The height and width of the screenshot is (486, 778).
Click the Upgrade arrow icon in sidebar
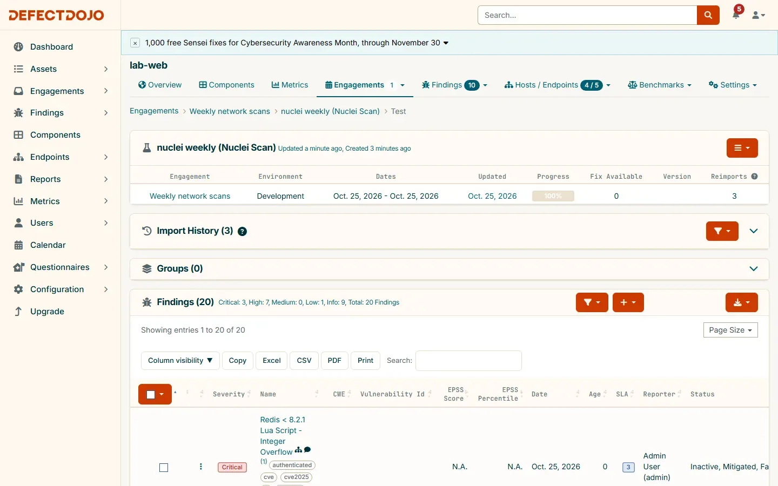click(18, 312)
